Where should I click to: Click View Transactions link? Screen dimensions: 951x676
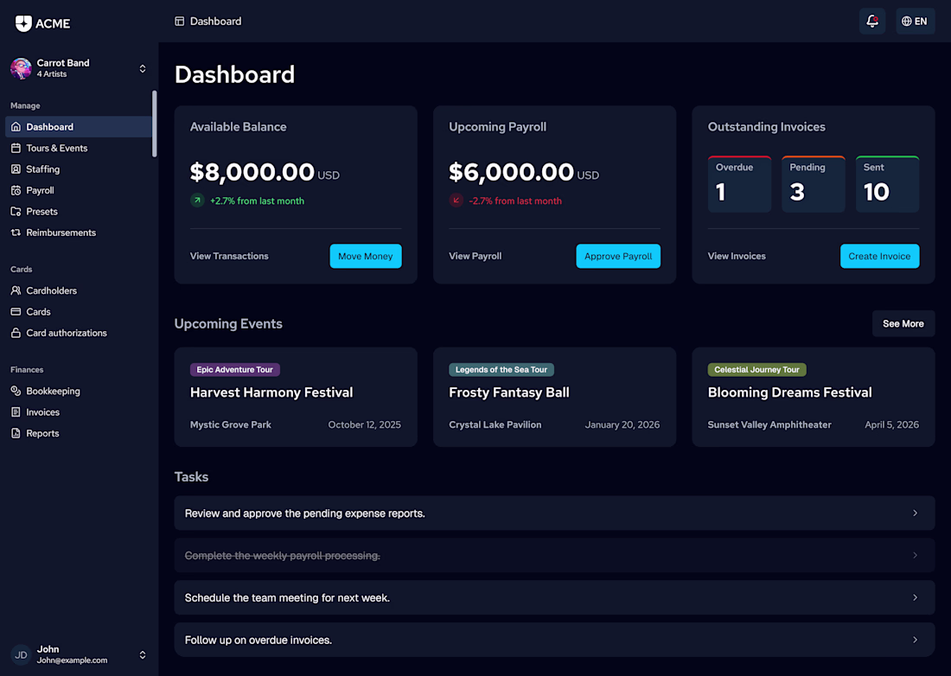(229, 256)
